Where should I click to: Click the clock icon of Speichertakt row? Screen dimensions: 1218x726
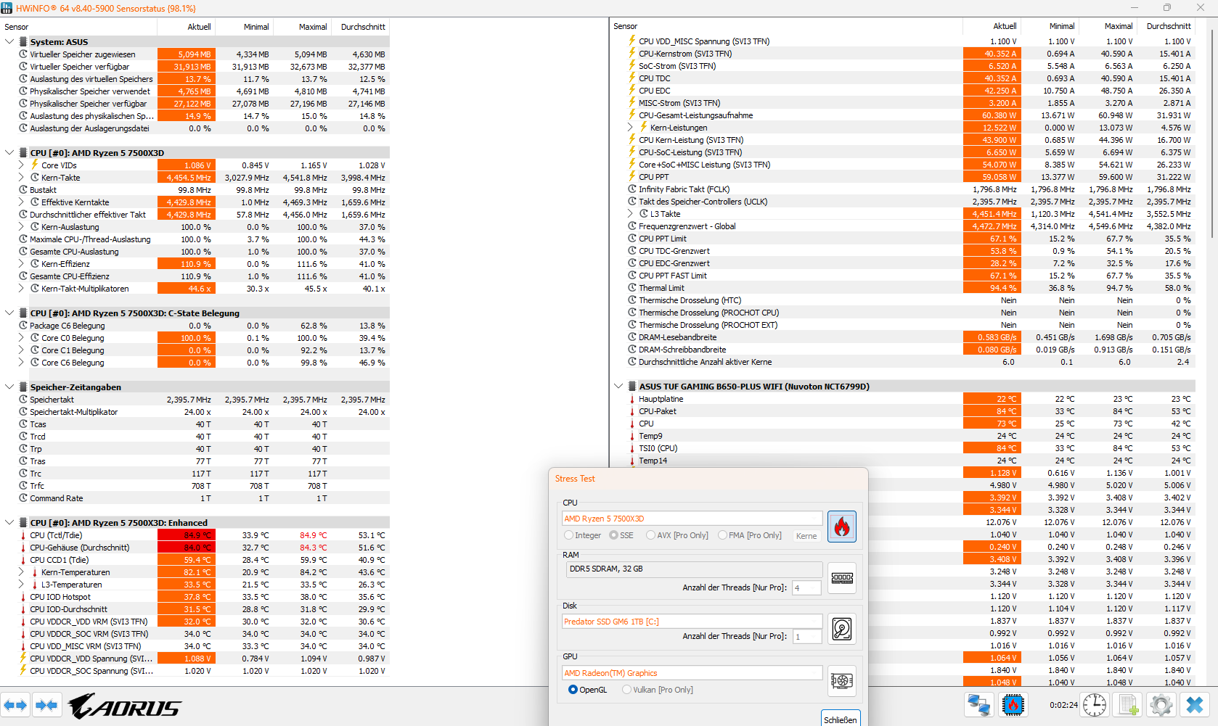pyautogui.click(x=23, y=400)
